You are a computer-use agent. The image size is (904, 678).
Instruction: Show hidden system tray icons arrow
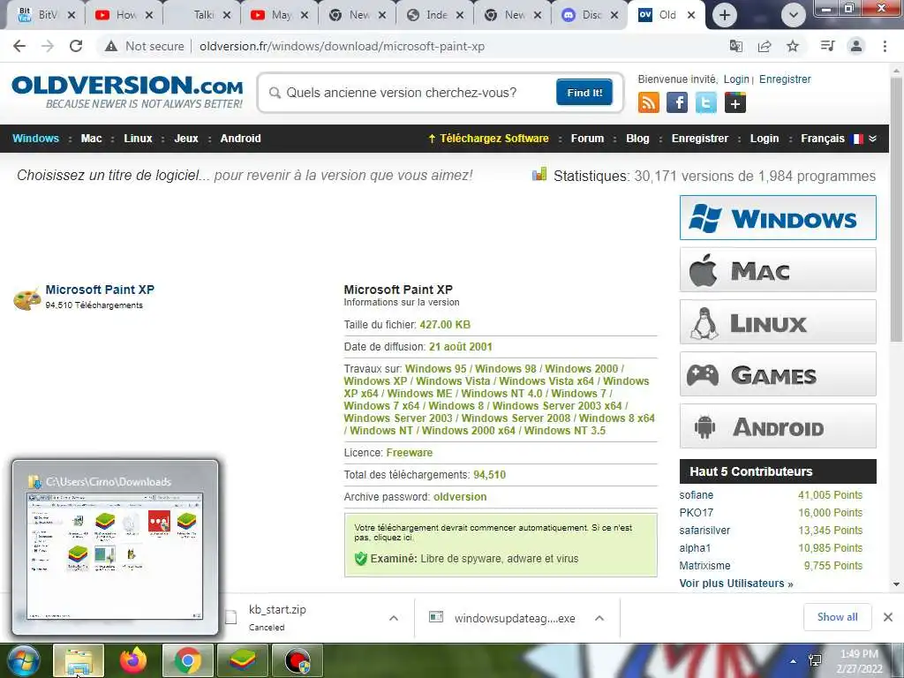(794, 661)
